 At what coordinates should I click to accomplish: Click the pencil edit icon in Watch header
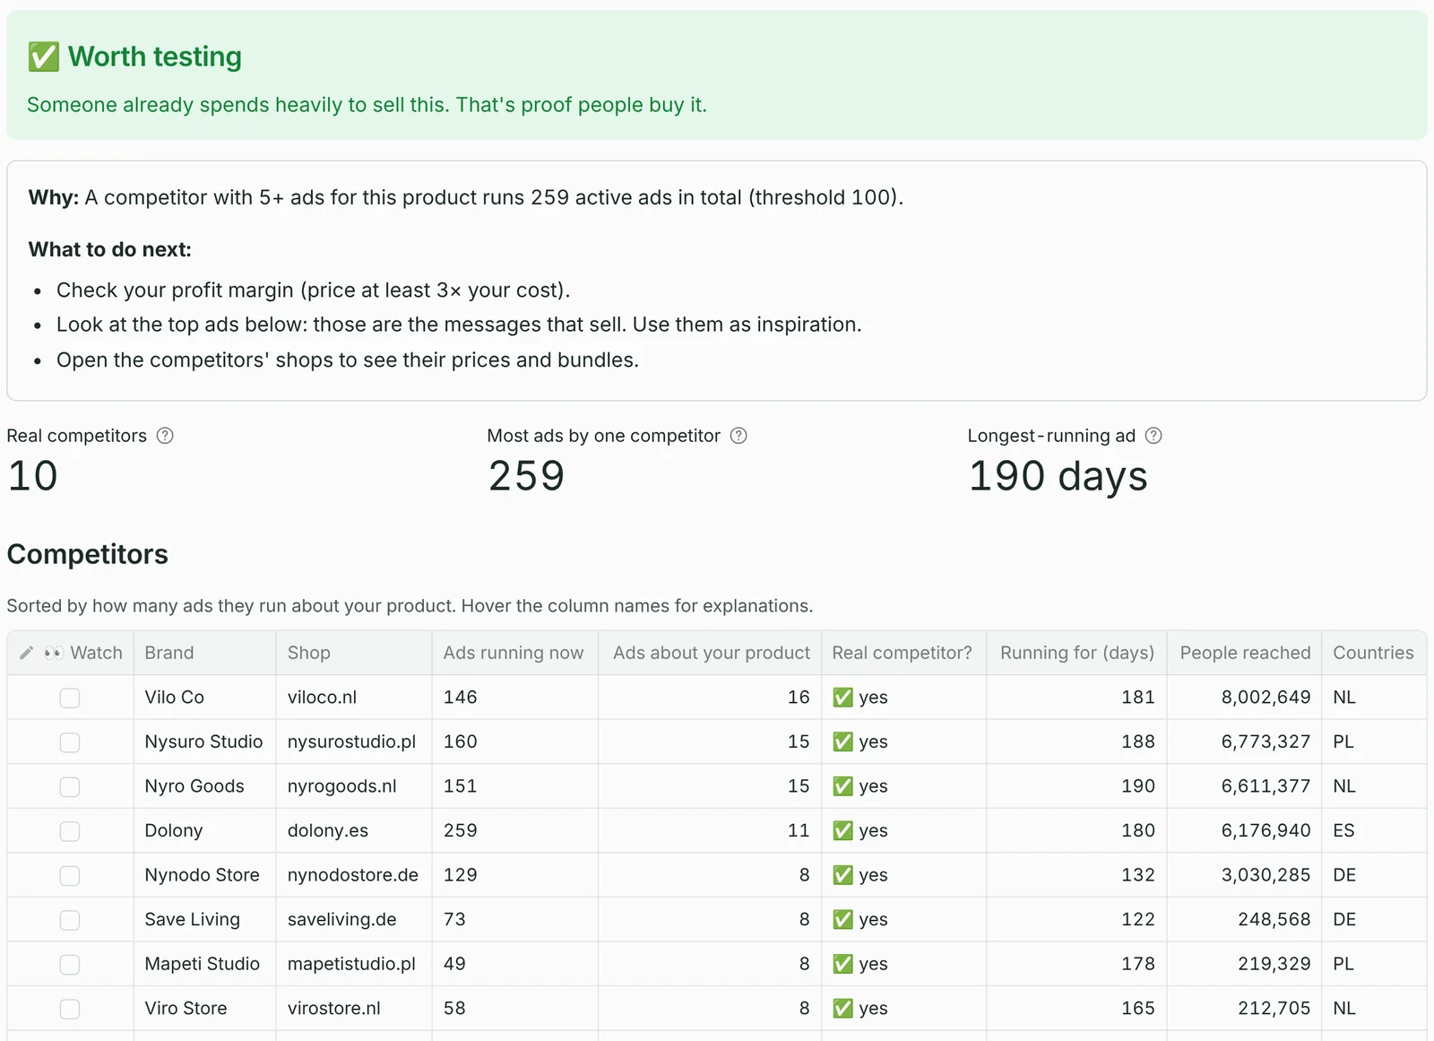[x=27, y=653]
